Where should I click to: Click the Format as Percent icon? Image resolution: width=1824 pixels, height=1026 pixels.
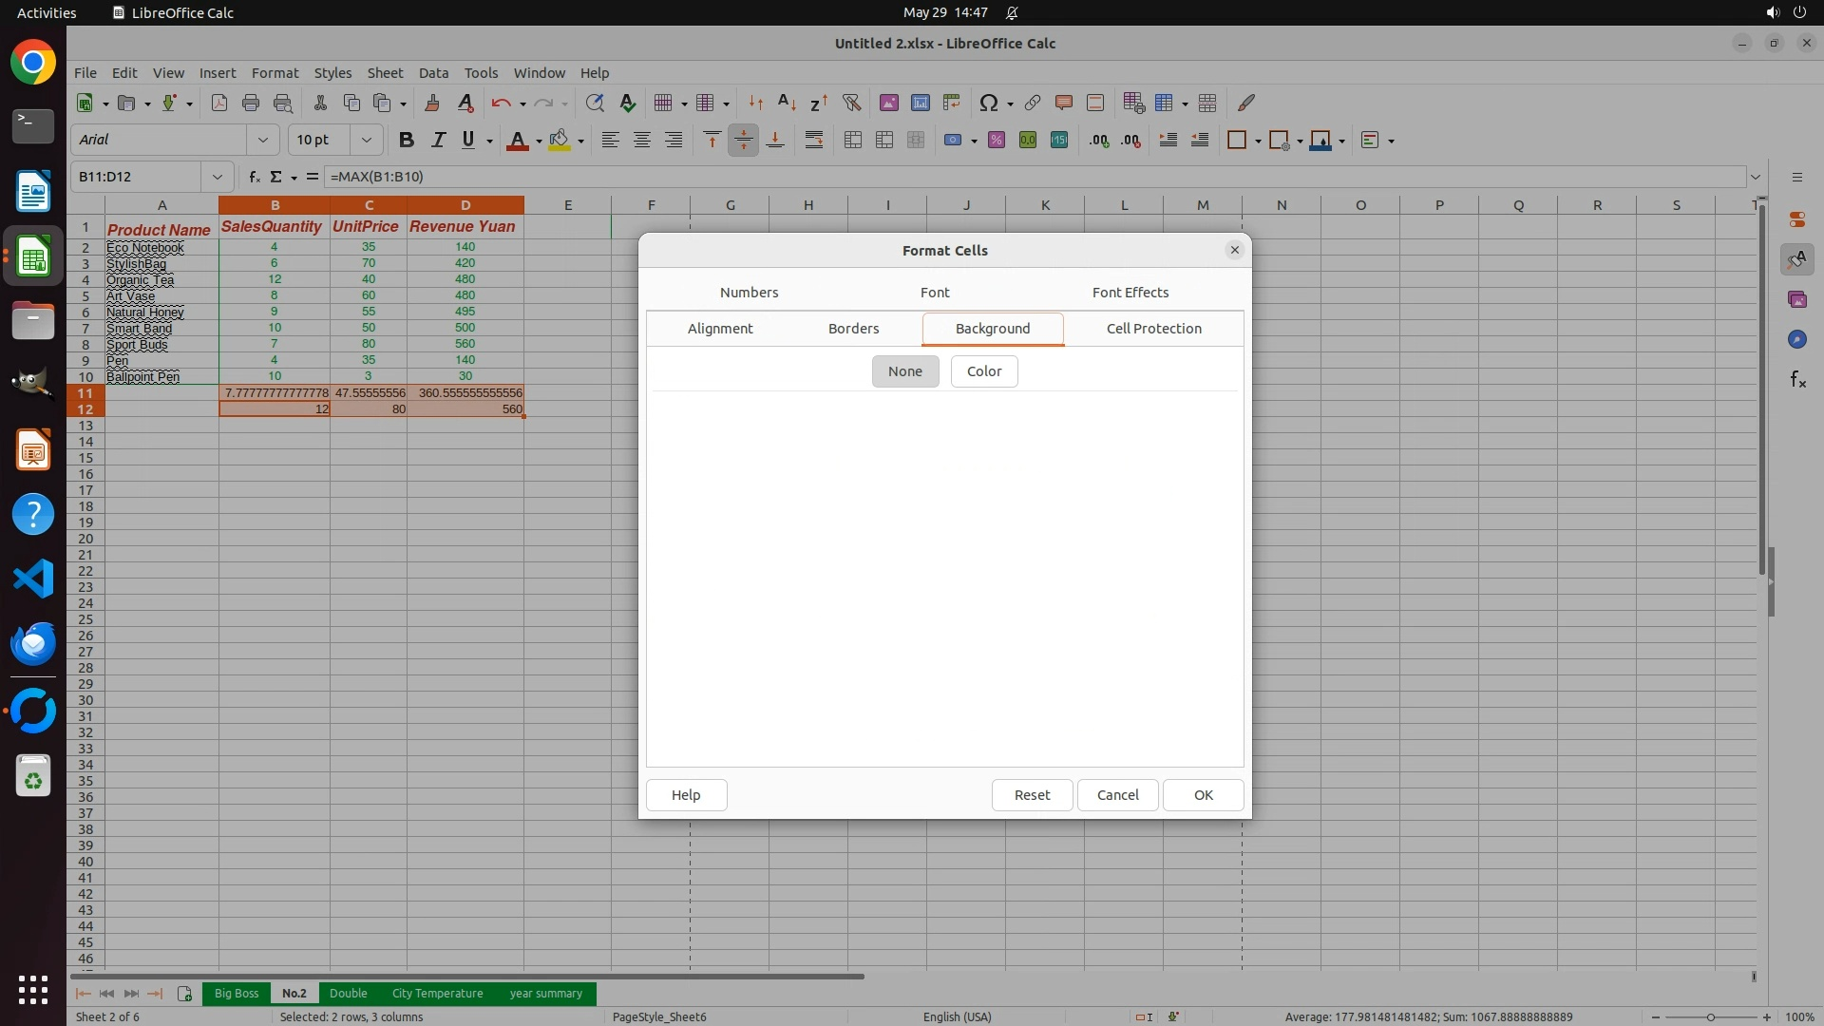click(996, 141)
